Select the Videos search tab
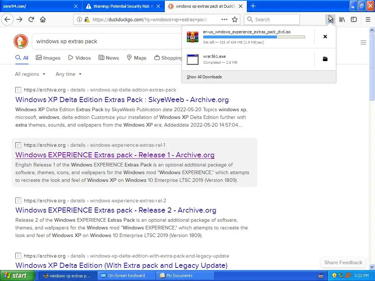Image resolution: width=375 pixels, height=281 pixels. [79, 58]
